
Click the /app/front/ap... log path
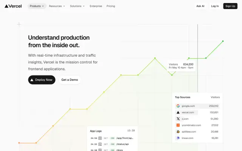coord(125,138)
